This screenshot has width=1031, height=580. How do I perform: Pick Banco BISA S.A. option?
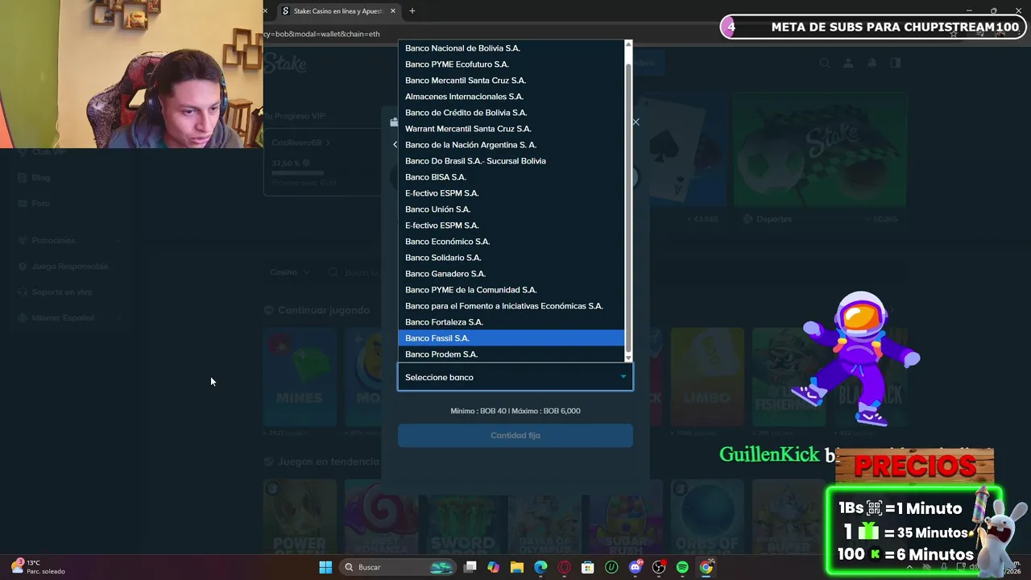(x=511, y=177)
